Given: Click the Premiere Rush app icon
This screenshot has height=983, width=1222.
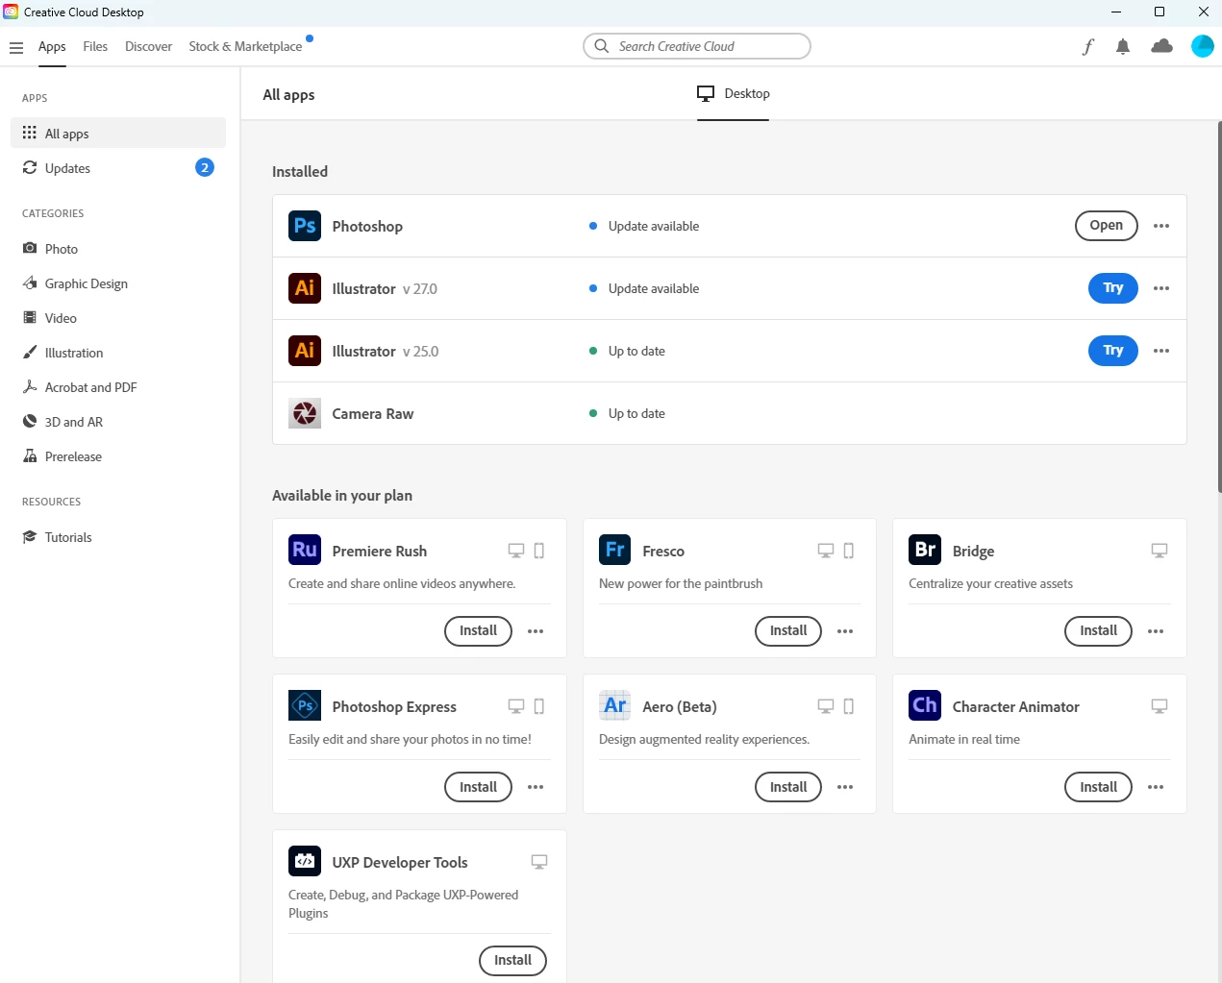Looking at the screenshot, I should pos(305,550).
